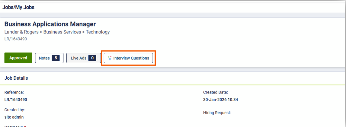346x127 pixels.
Task: Click the site admin creator name
Action: pyautogui.click(x=14, y=117)
